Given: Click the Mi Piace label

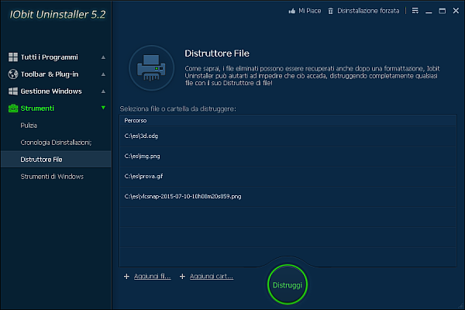Looking at the screenshot, I should 309,11.
